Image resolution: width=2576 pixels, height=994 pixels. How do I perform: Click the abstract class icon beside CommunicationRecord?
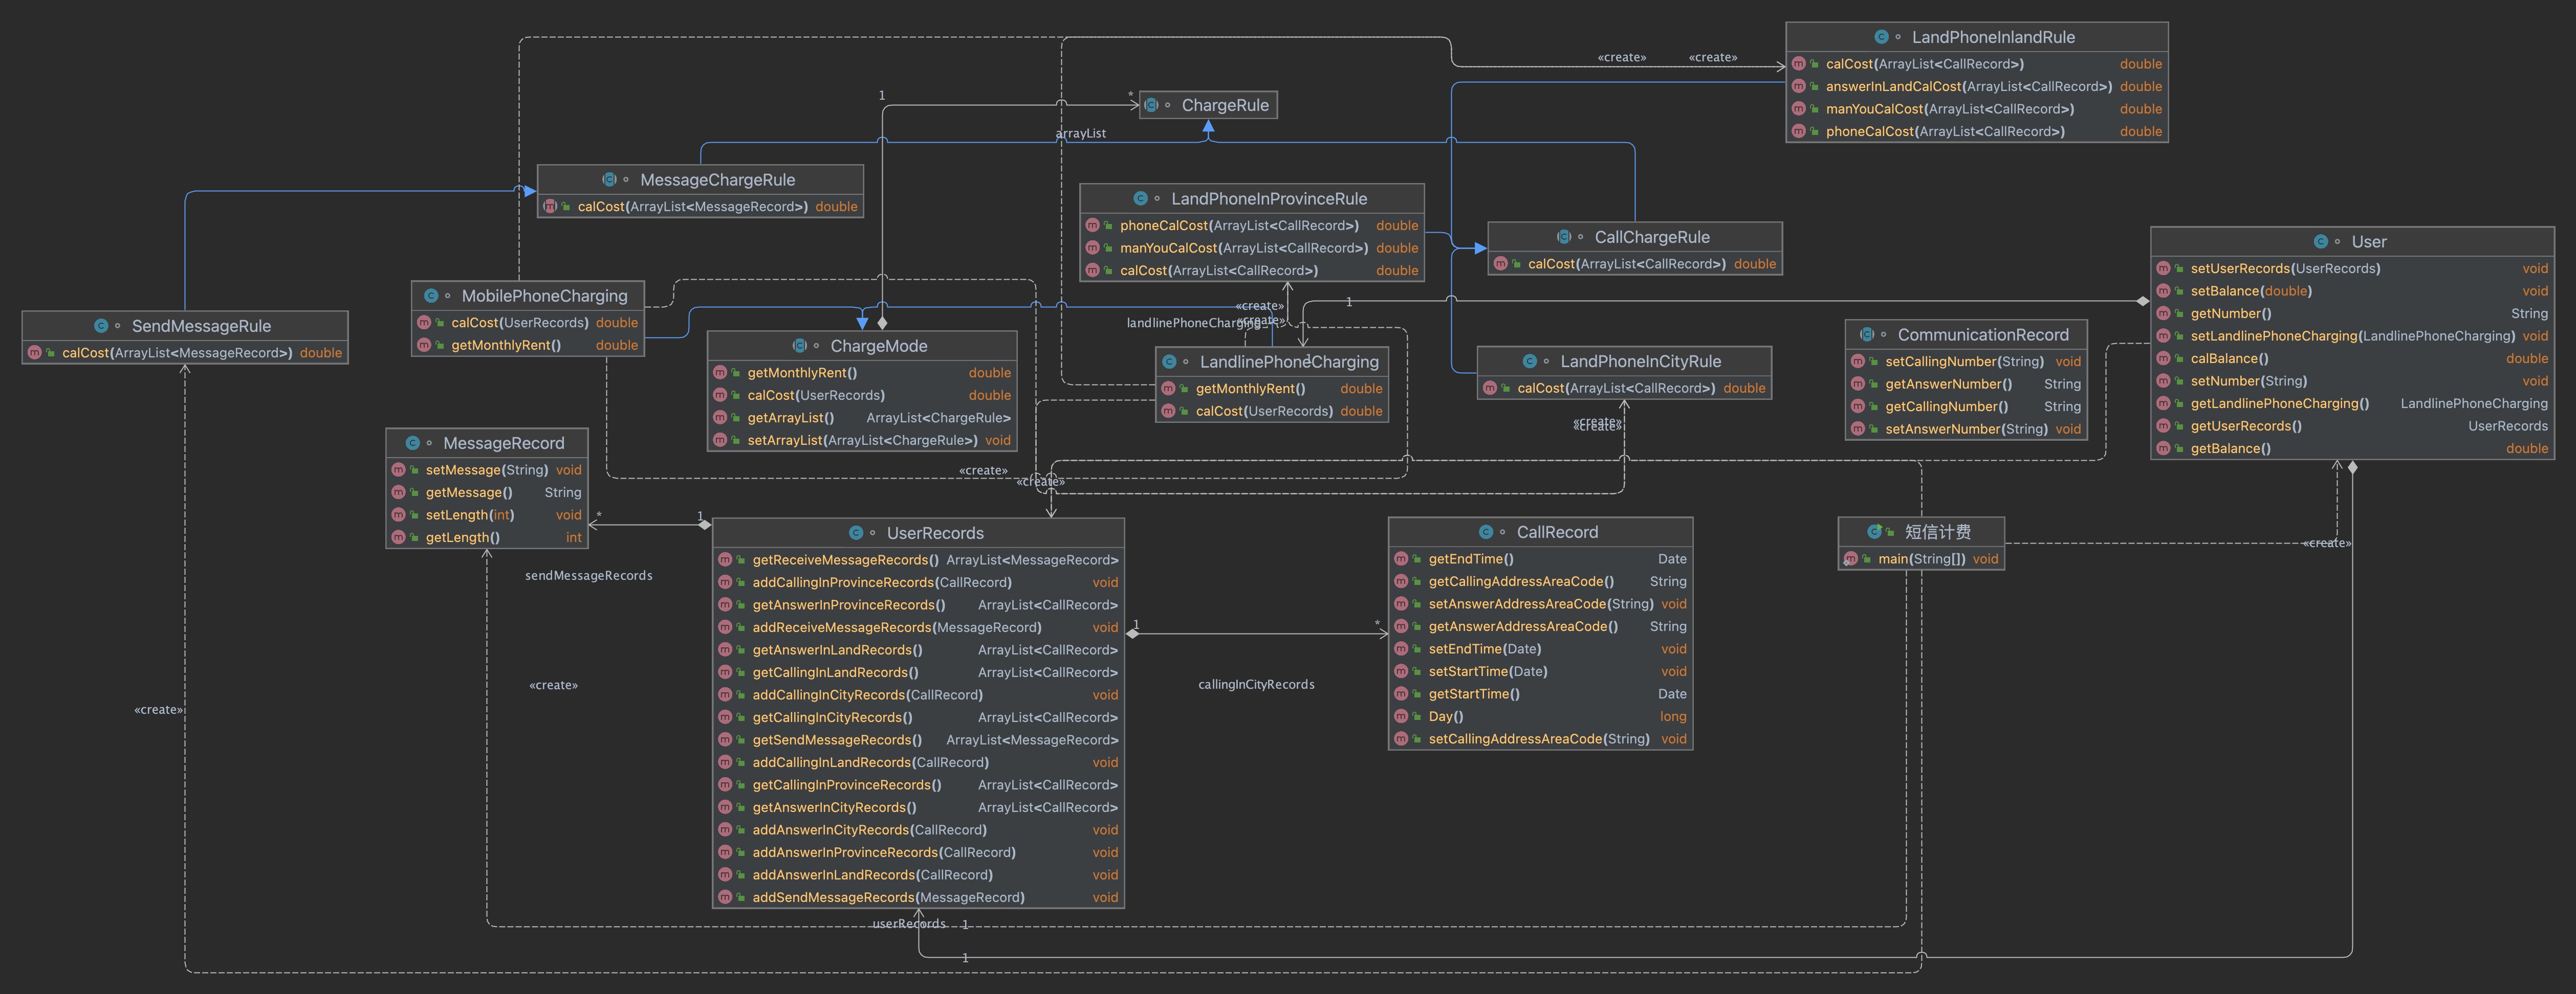(1867, 335)
